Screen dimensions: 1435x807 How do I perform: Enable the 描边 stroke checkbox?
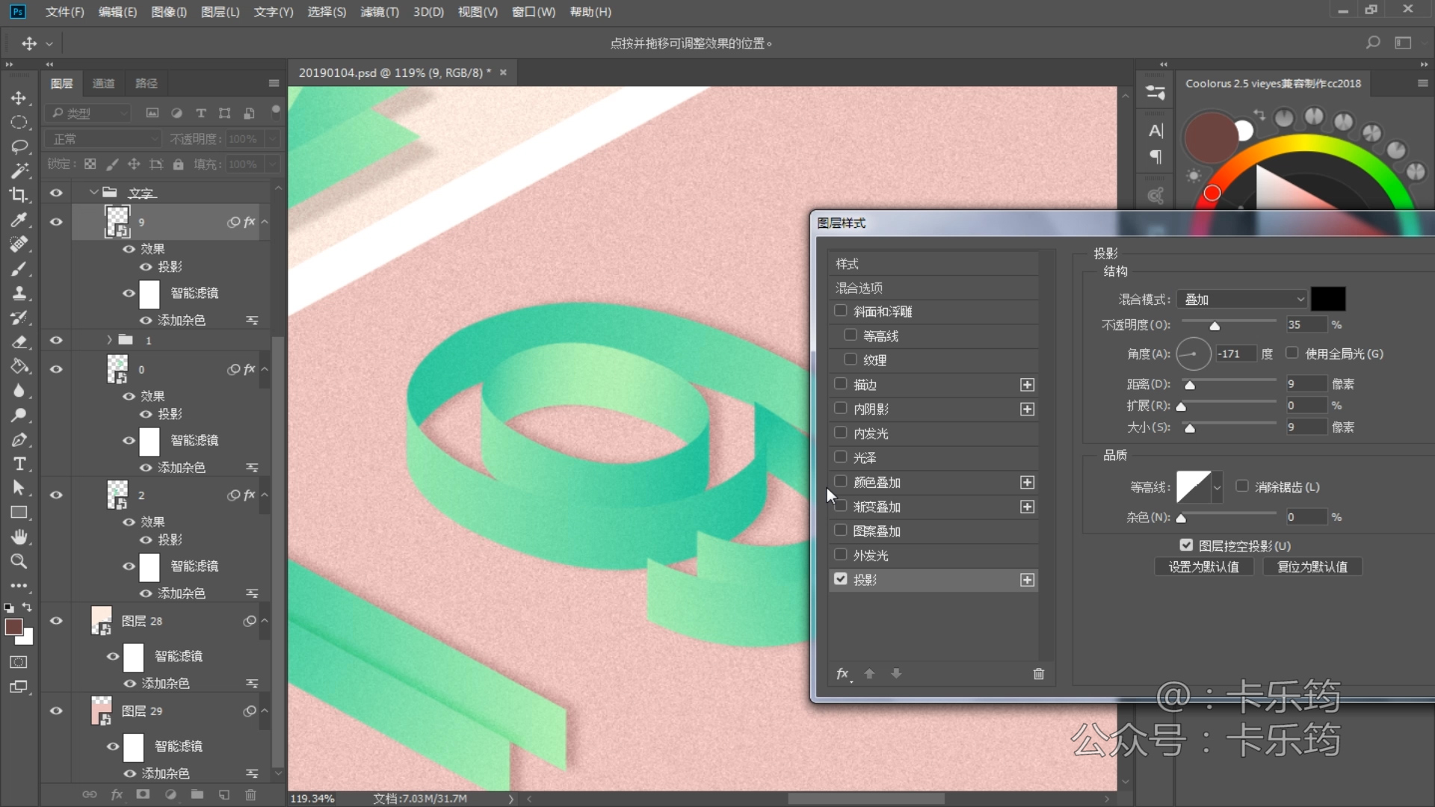click(x=840, y=384)
